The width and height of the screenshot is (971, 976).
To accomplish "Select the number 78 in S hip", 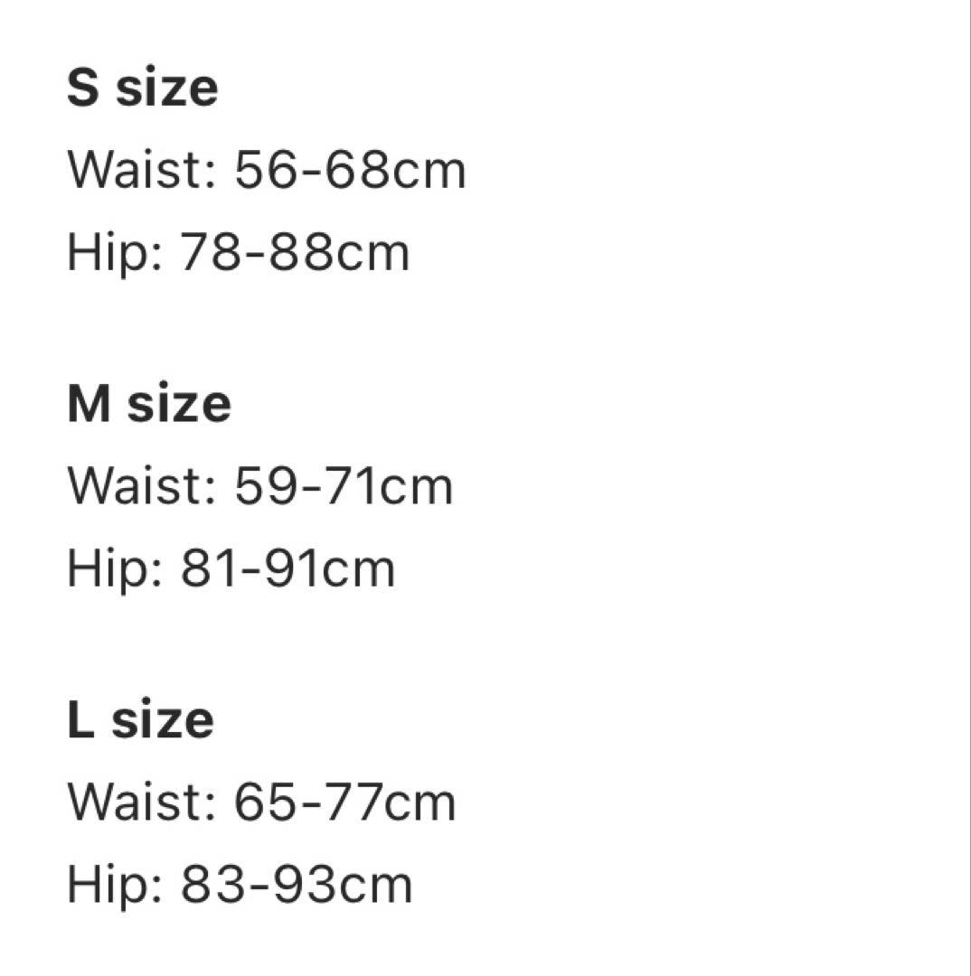I will pyautogui.click(x=210, y=252).
